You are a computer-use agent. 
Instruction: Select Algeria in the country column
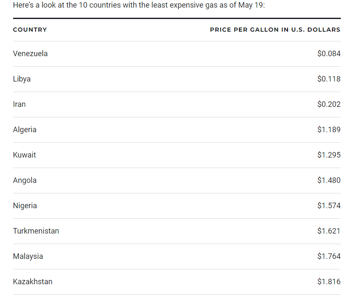pos(24,130)
